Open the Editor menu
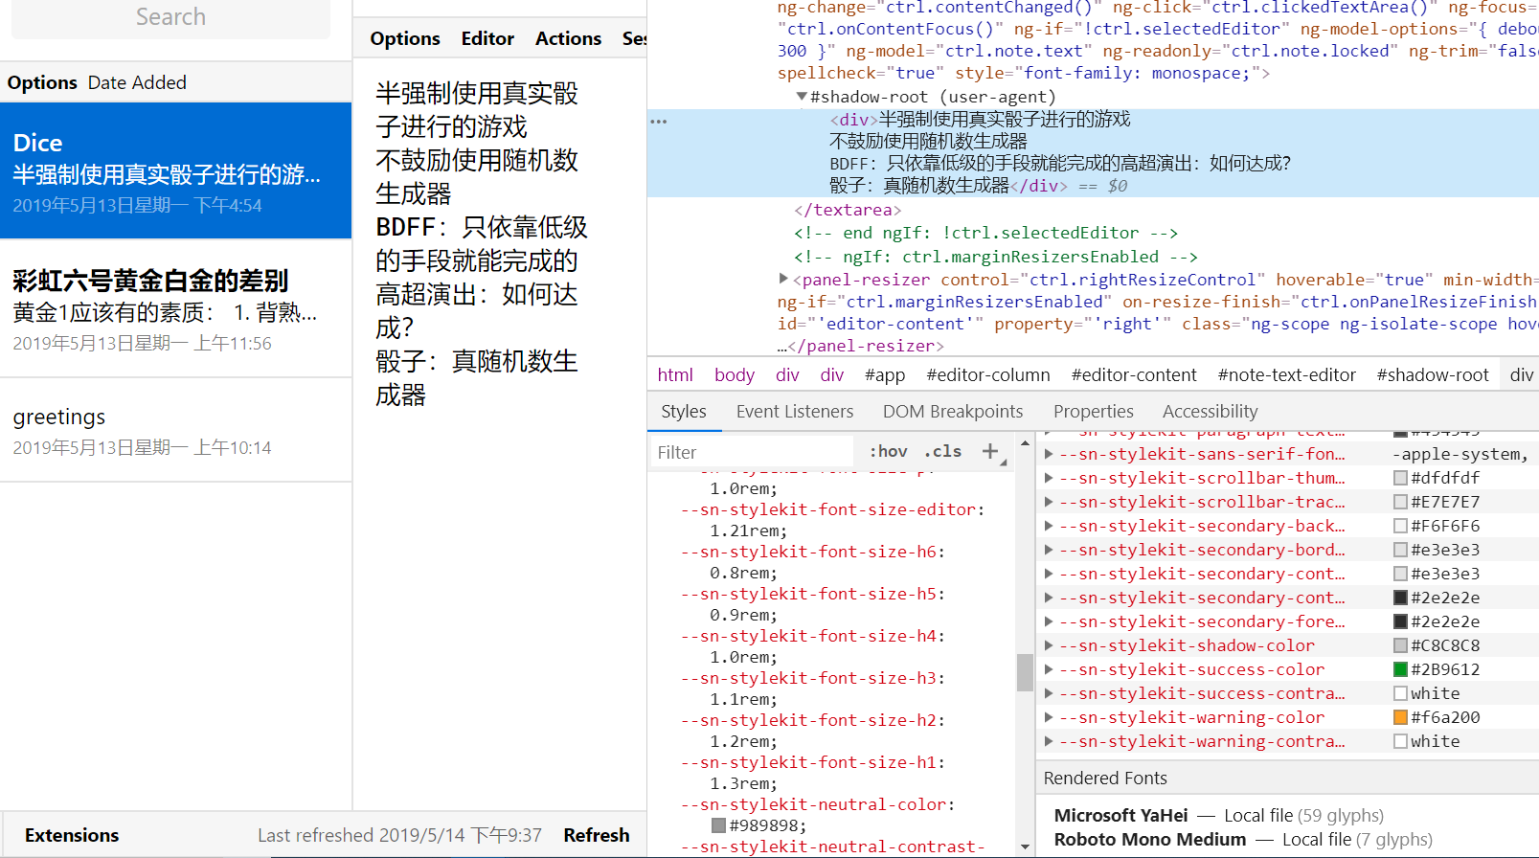 [x=487, y=38]
